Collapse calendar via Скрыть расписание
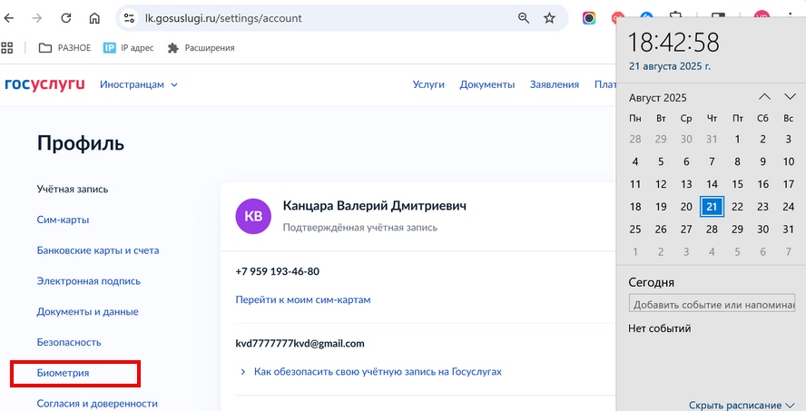This screenshot has height=411, width=806. pyautogui.click(x=742, y=406)
